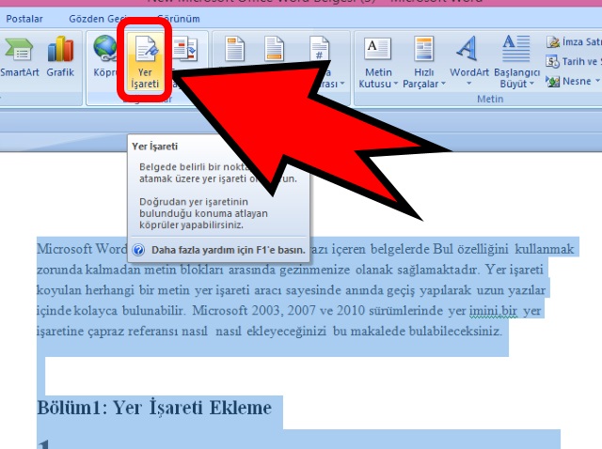Insert WordArt text
Image resolution: width=602 pixels, height=449 pixels.
pyautogui.click(x=468, y=61)
